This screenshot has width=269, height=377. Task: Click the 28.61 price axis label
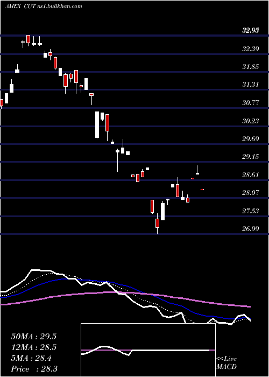[x=251, y=175]
